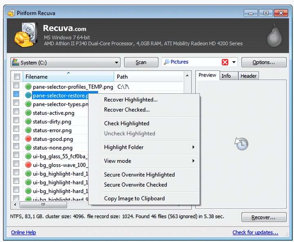Click the Piriform pear logo in header

(x=274, y=36)
